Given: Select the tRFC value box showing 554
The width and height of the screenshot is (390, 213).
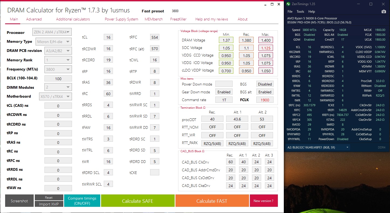Looking at the screenshot, I should (x=155, y=37).
